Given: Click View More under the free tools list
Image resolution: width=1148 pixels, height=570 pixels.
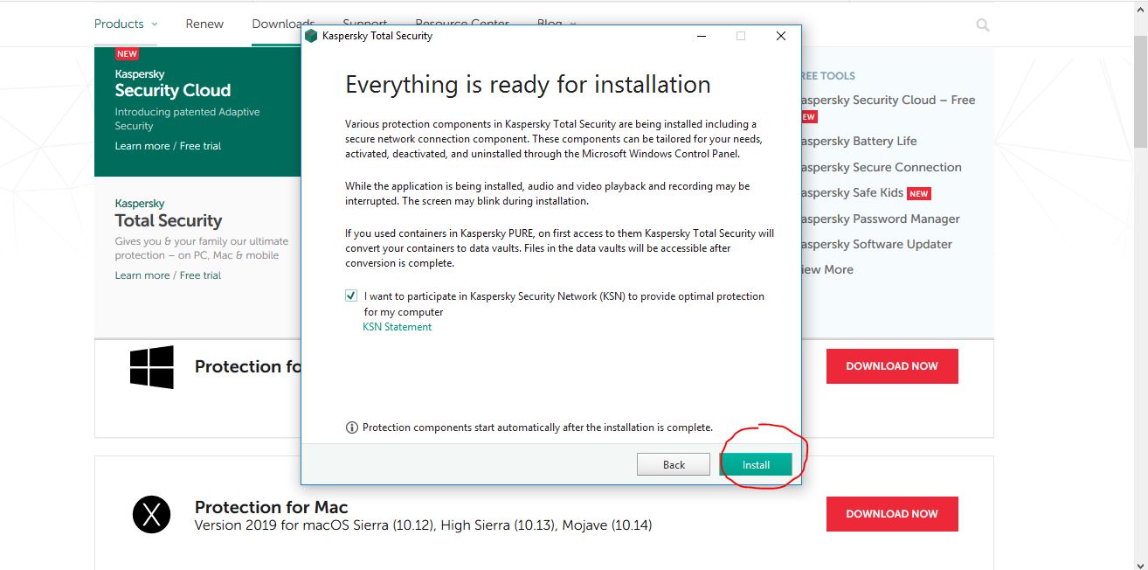Looking at the screenshot, I should [826, 269].
